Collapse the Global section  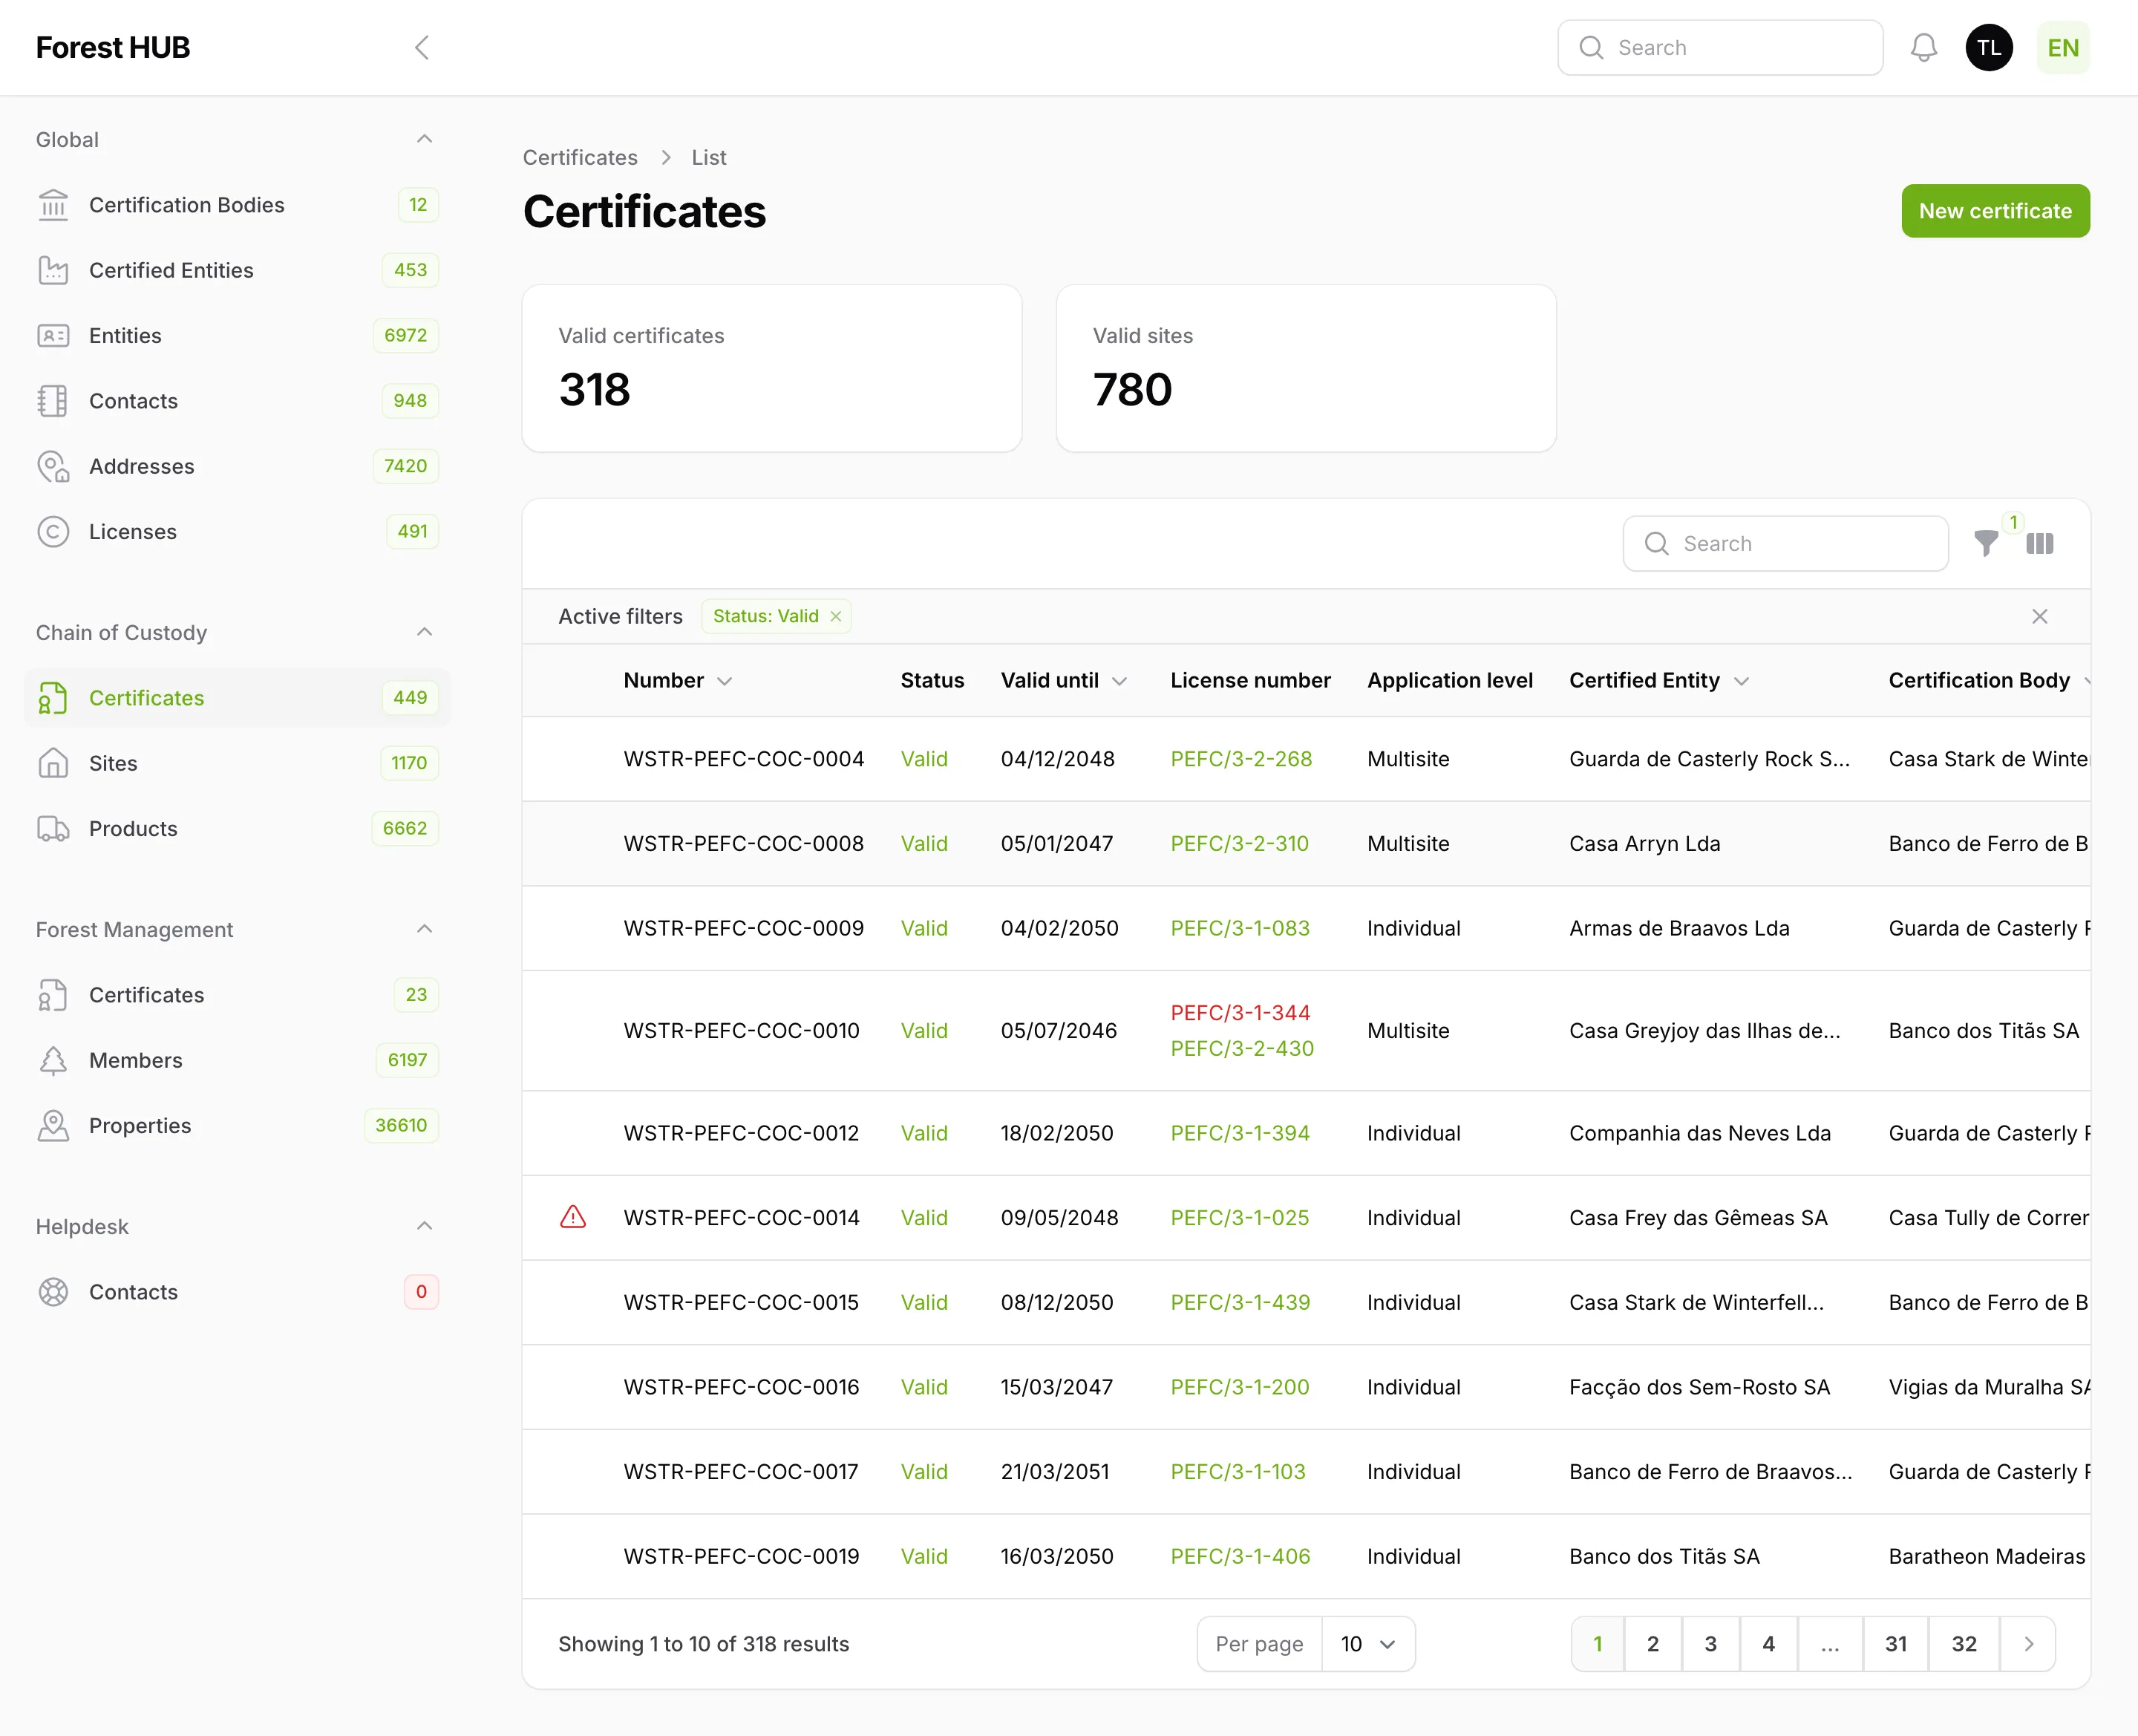point(424,139)
